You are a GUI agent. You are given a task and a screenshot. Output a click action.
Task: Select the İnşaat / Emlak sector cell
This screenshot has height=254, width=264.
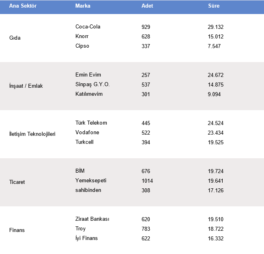click(x=26, y=86)
